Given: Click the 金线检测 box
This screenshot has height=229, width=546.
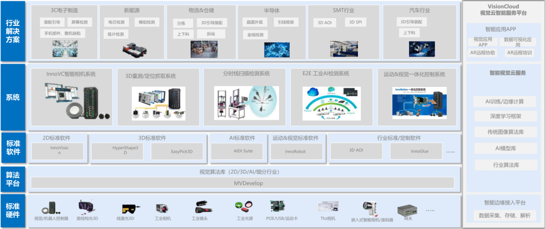Looking at the screenshot, I should (255, 35).
